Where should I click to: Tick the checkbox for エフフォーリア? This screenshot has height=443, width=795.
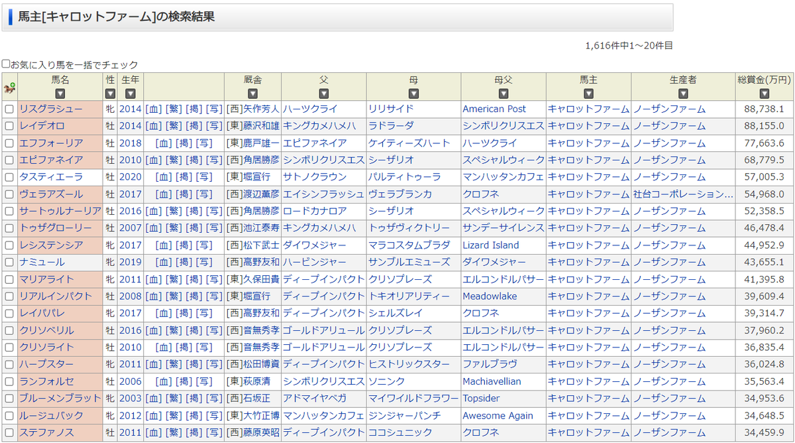click(x=9, y=143)
